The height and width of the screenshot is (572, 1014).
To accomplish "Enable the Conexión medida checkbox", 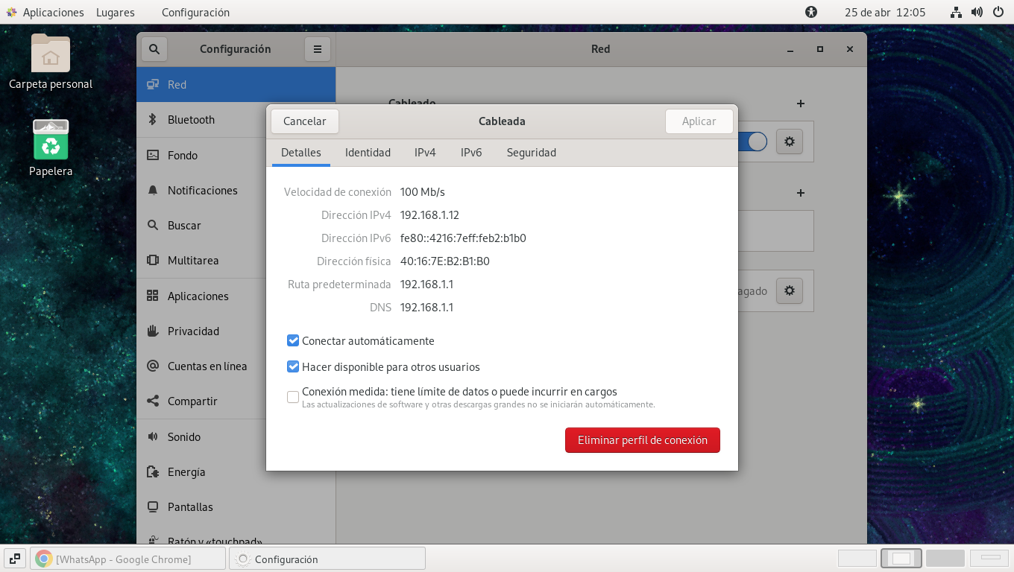I will click(293, 397).
